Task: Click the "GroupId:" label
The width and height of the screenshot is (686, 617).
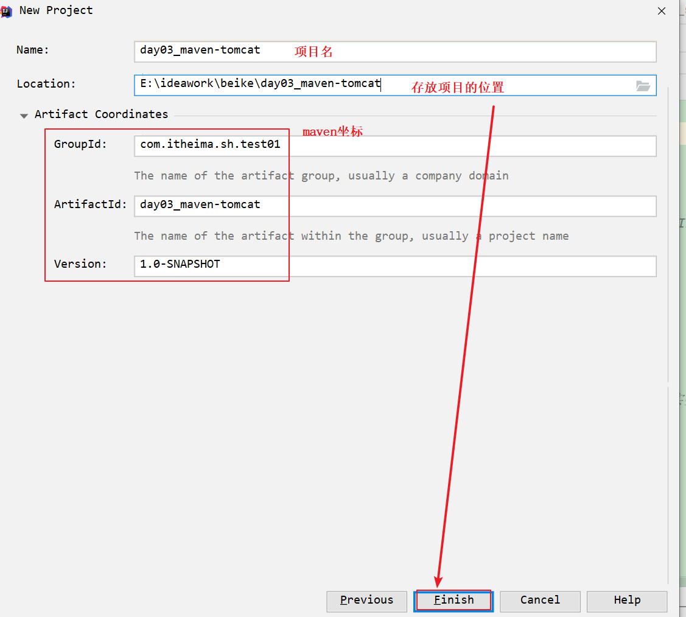Action: click(x=80, y=145)
